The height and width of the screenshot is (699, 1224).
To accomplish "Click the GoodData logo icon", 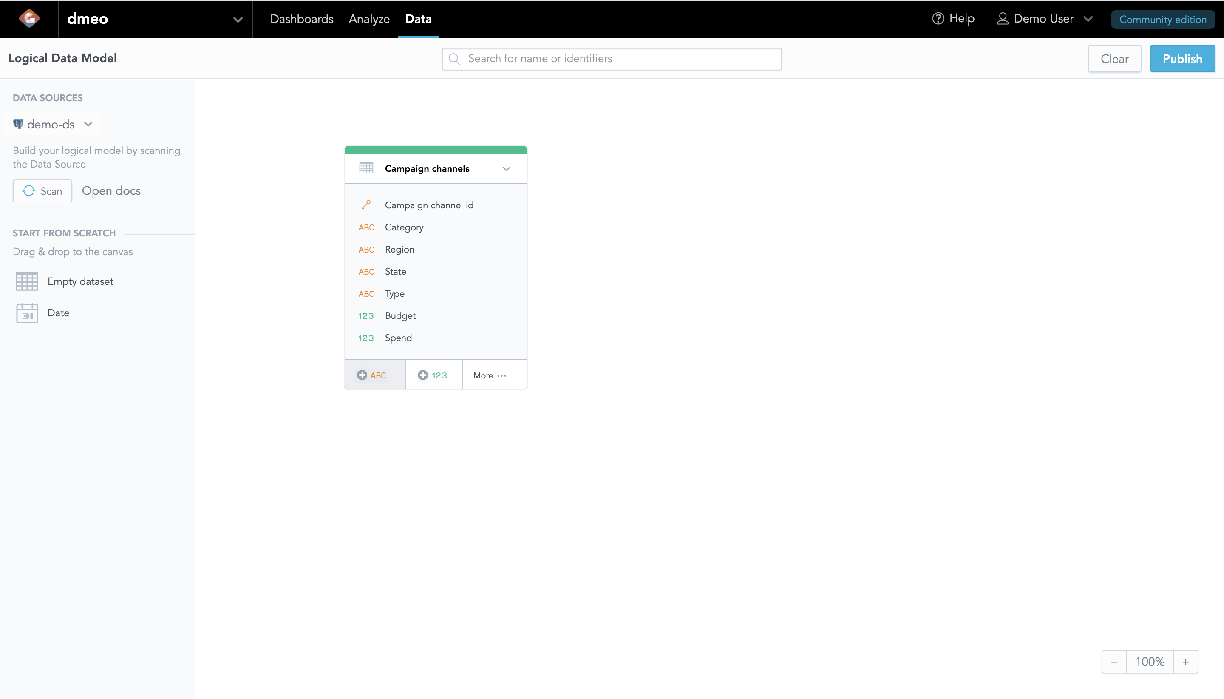I will 29,19.
